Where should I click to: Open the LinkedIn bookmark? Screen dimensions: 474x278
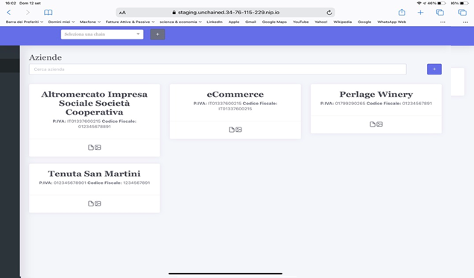(215, 22)
